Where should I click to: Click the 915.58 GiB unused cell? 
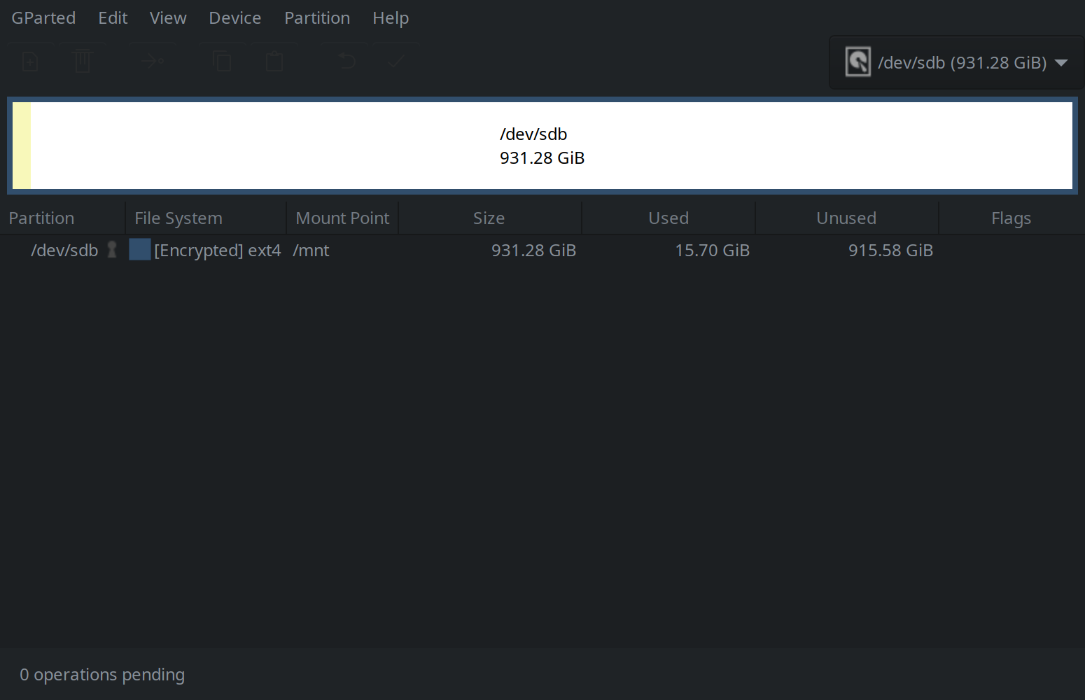890,250
